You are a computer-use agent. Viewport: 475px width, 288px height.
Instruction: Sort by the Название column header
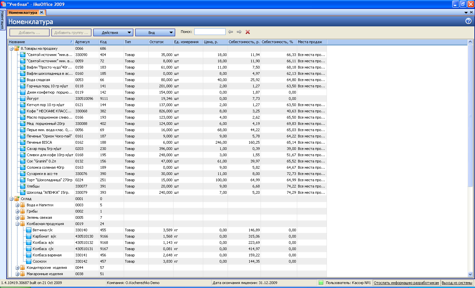click(x=41, y=42)
